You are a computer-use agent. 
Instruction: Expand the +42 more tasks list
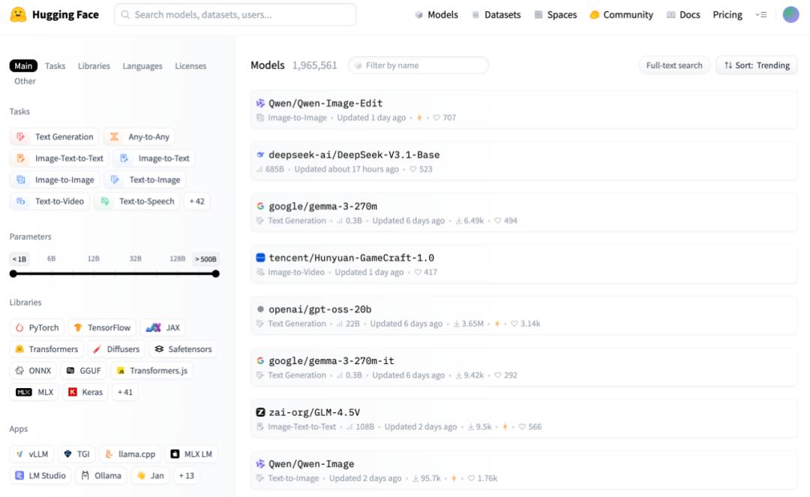point(196,201)
